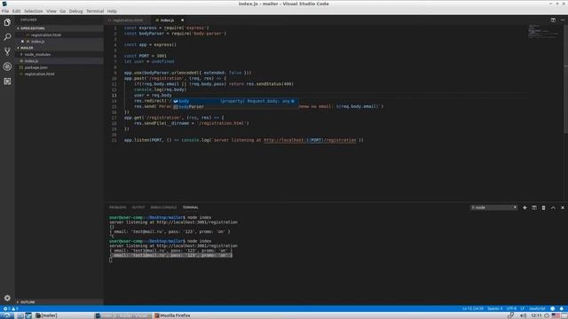Open the system start menu button

click(x=6, y=315)
